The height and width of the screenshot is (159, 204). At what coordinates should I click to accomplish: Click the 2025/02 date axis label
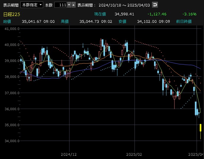134,155
